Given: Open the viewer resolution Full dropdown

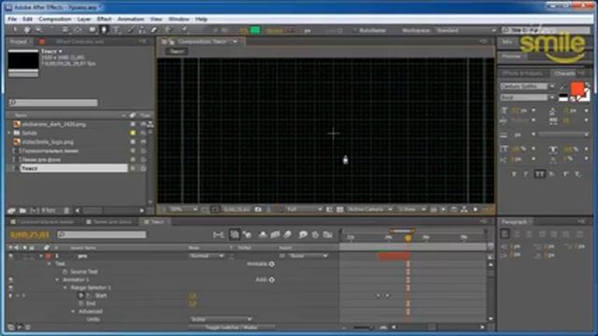Looking at the screenshot, I should pos(304,209).
